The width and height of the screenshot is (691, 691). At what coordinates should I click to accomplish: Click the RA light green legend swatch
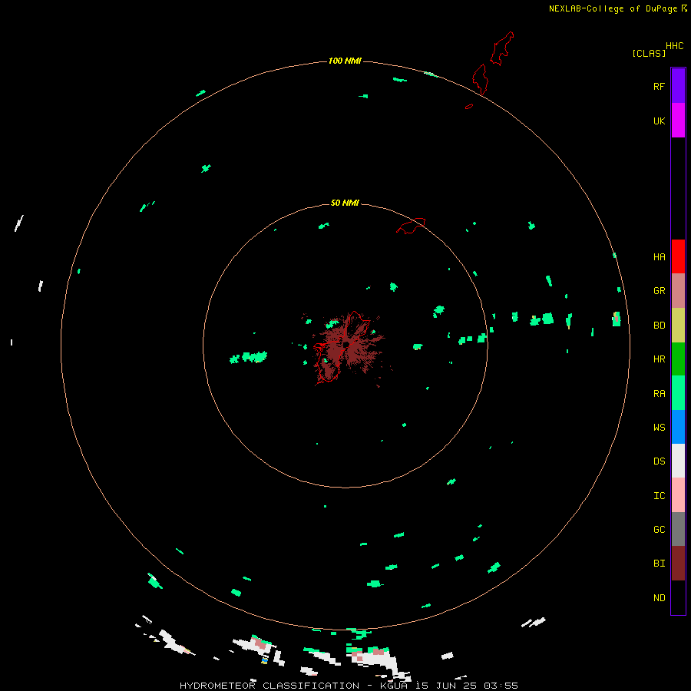pos(678,393)
